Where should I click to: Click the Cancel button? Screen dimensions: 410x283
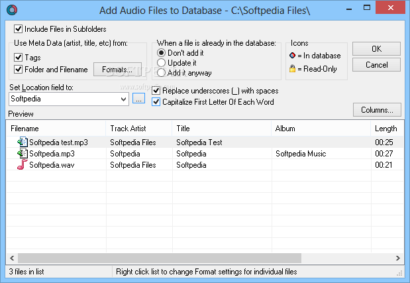point(376,64)
